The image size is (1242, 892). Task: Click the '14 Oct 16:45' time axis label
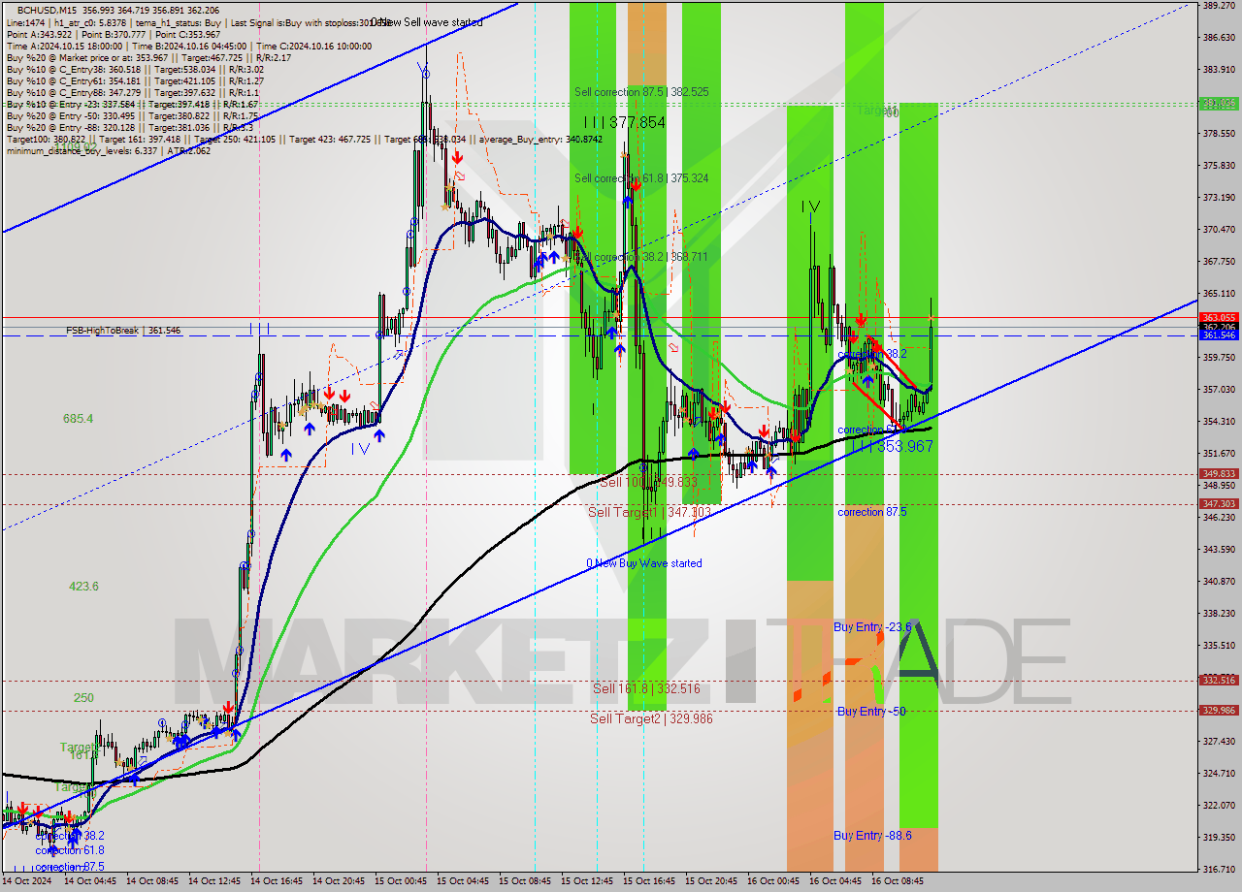[x=278, y=882]
